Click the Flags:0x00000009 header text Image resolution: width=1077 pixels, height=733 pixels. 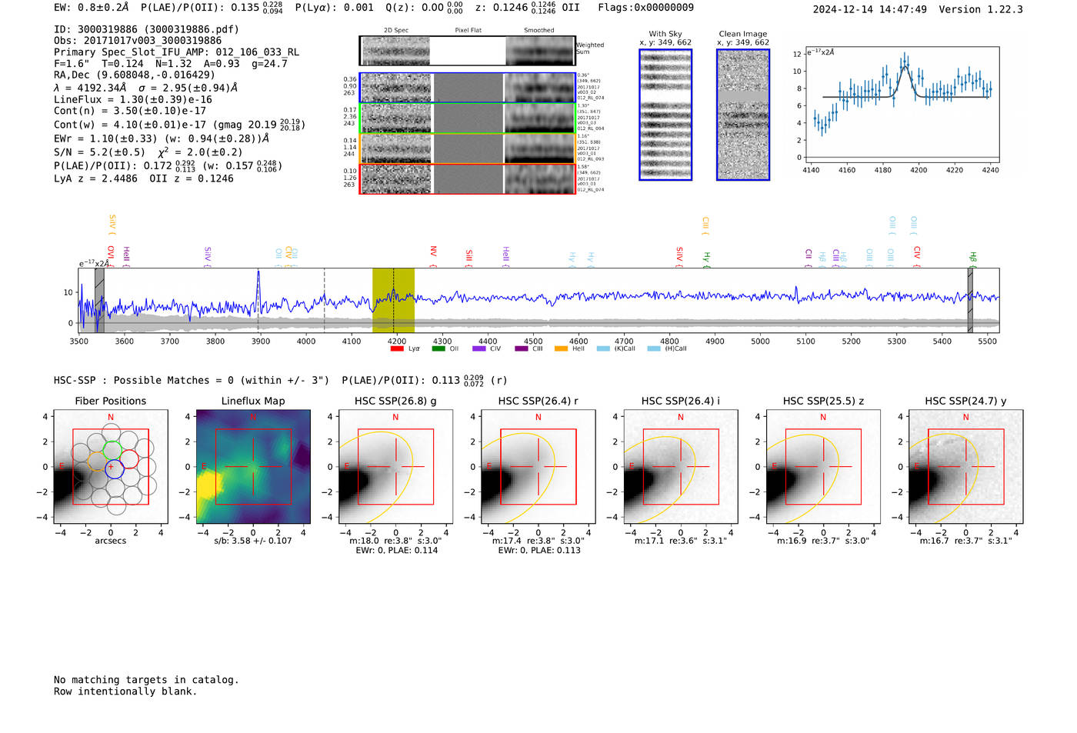click(x=645, y=8)
